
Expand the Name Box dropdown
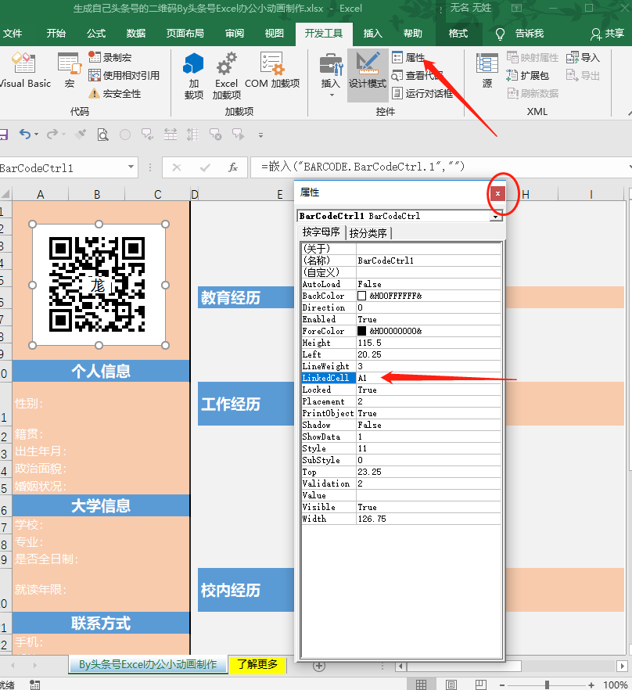pyautogui.click(x=131, y=167)
